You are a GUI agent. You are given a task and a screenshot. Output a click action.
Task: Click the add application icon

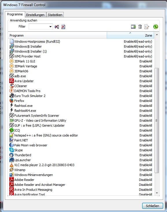point(133,27)
